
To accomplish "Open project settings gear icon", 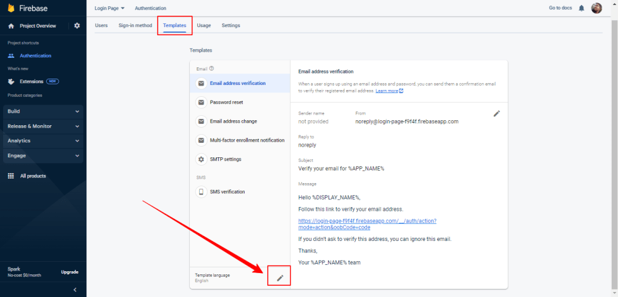I will 77,26.
